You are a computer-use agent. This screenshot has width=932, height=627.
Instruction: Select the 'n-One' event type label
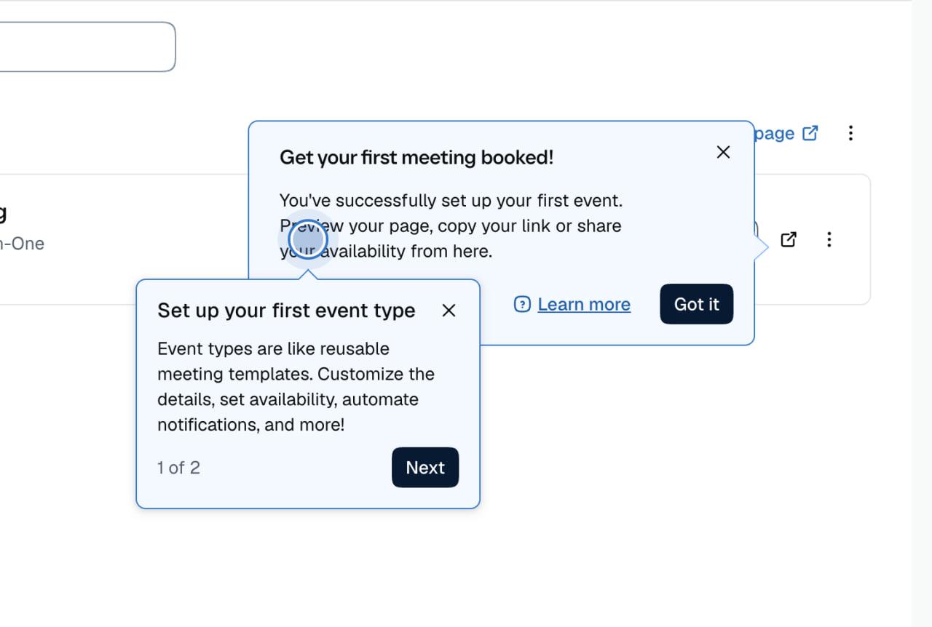point(22,244)
